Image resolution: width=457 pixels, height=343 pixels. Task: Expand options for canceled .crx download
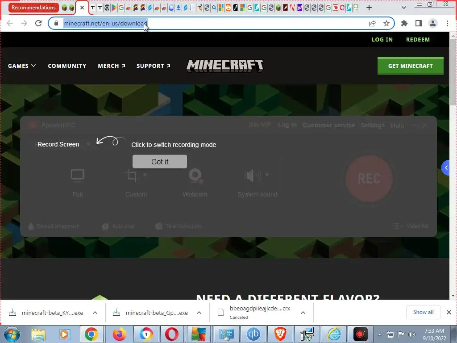coord(303,313)
